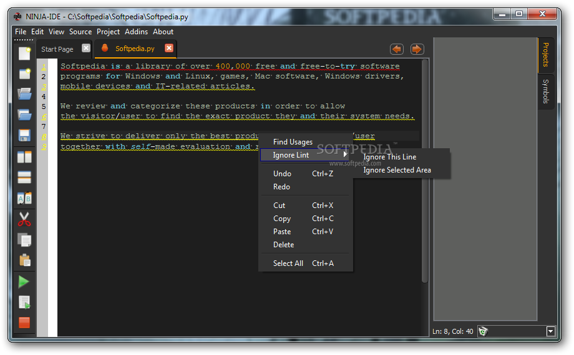Open the About menu

click(x=163, y=32)
